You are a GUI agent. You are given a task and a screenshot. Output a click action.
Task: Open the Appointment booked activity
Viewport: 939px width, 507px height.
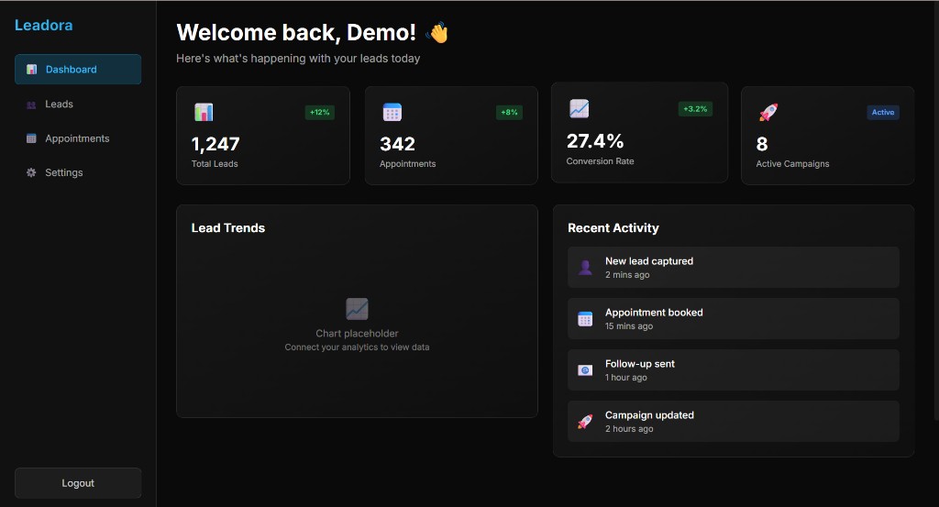(733, 319)
